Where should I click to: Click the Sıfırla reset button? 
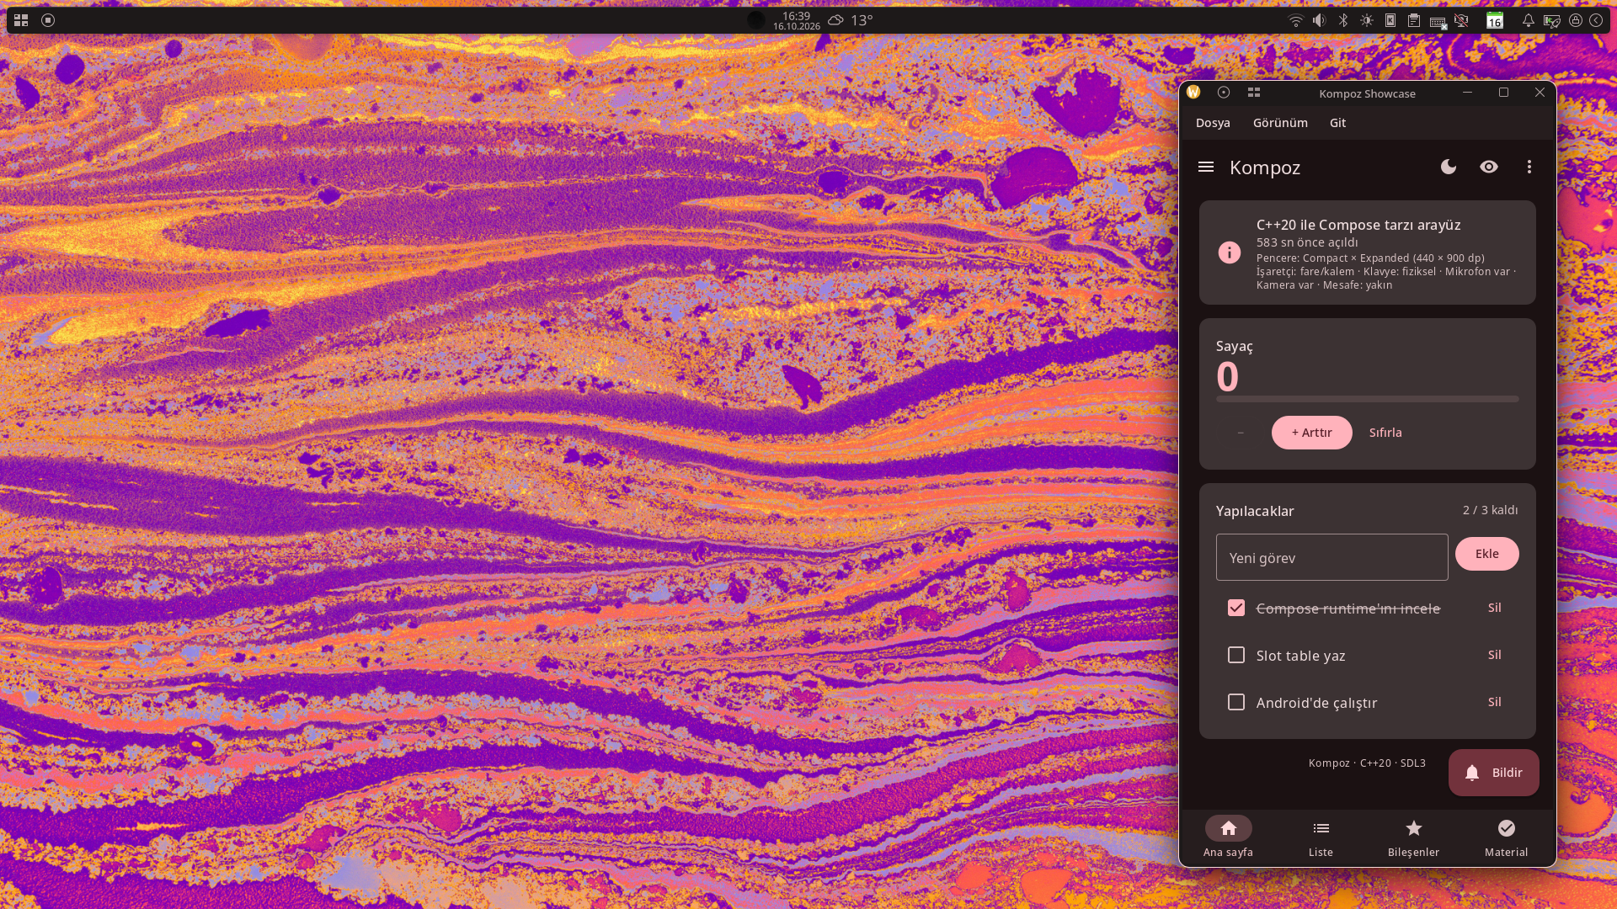(x=1385, y=433)
